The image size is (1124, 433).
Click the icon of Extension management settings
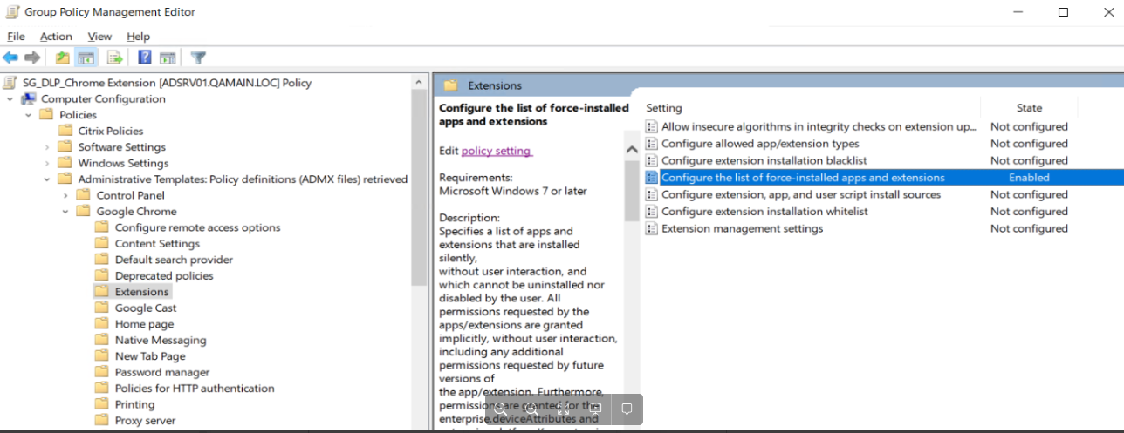pyautogui.click(x=651, y=228)
